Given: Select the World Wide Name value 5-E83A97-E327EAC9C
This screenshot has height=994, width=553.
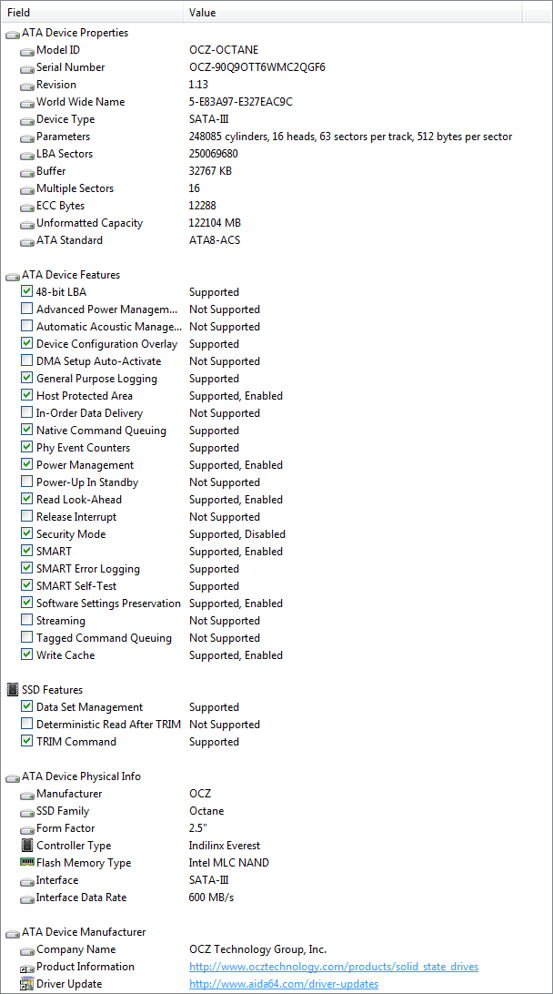Looking at the screenshot, I should [241, 102].
